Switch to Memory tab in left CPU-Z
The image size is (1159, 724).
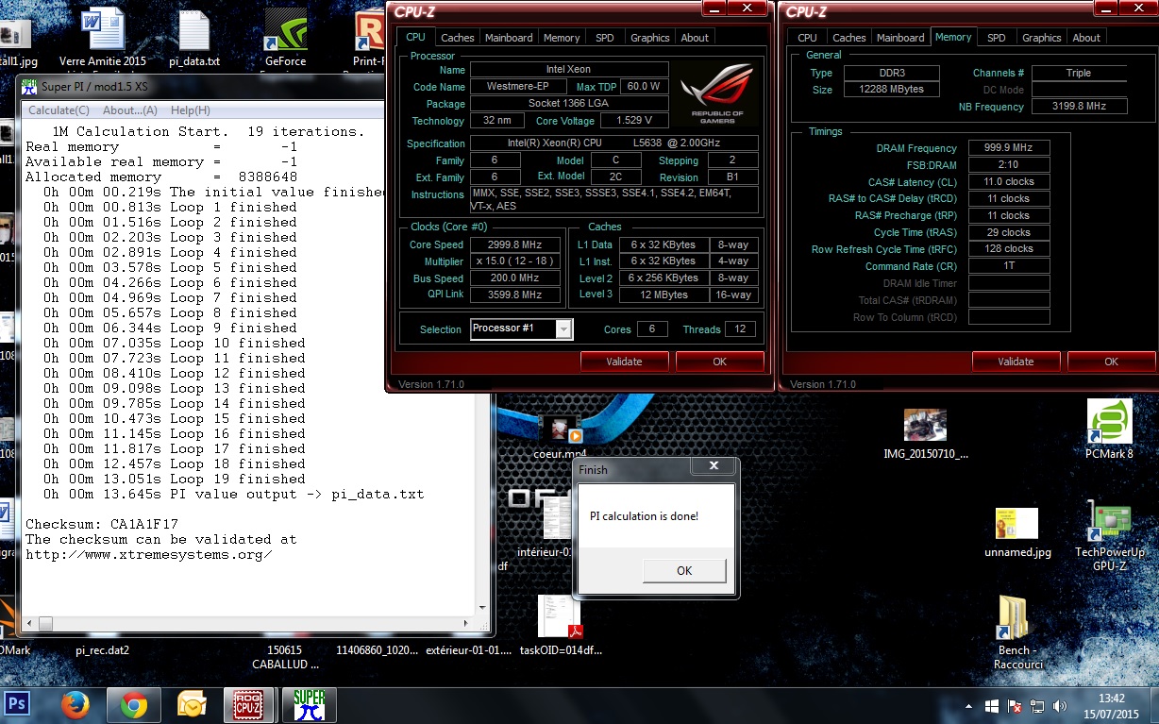562,38
